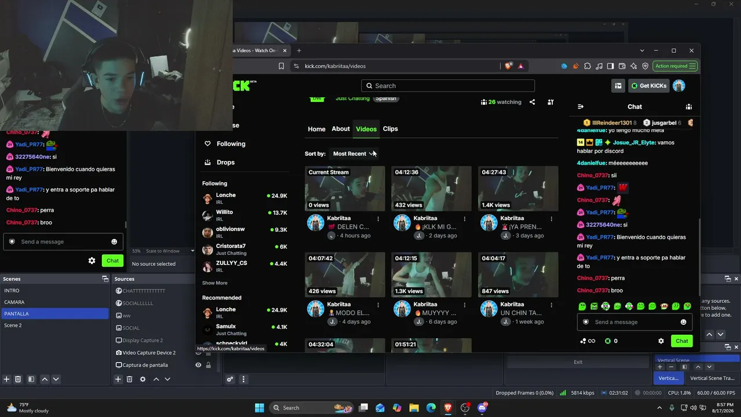Open browser tab search chevron
Viewport: 741px width, 417px height.
(642, 50)
